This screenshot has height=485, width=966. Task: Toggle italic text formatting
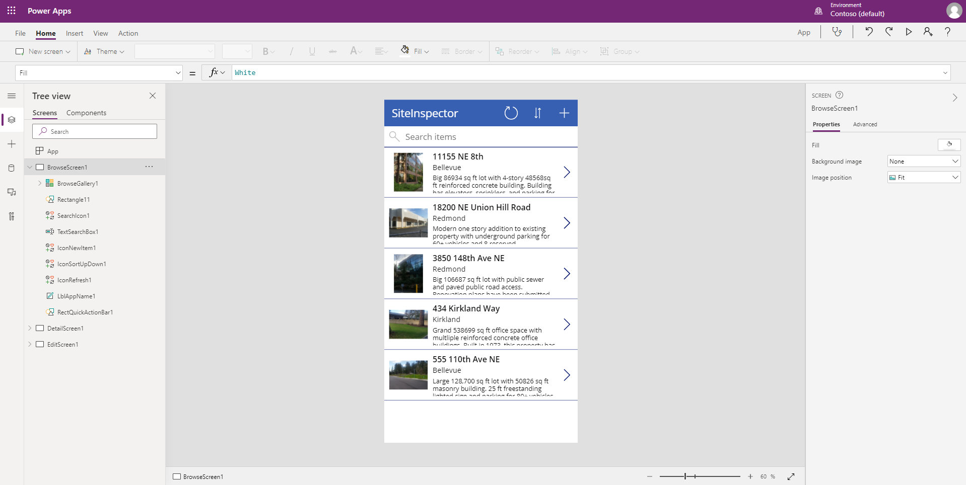tap(292, 51)
